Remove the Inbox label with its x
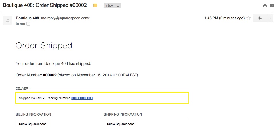Viewport: 280px width, 127px height. point(118,5)
